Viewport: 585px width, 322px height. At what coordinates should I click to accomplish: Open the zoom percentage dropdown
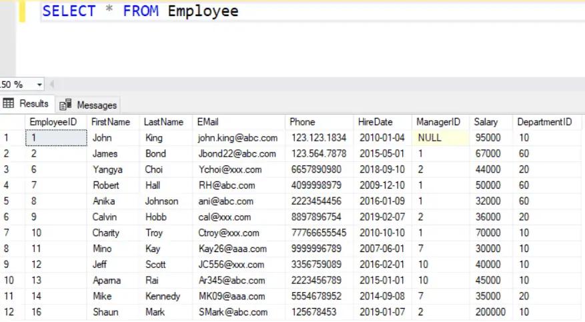[39, 85]
